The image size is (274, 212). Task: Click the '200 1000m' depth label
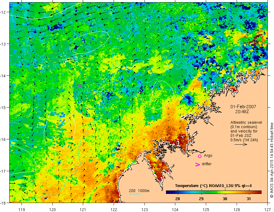click(139, 191)
